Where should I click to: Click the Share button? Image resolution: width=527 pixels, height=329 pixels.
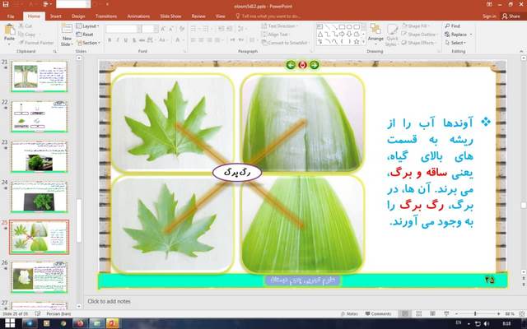(x=511, y=16)
